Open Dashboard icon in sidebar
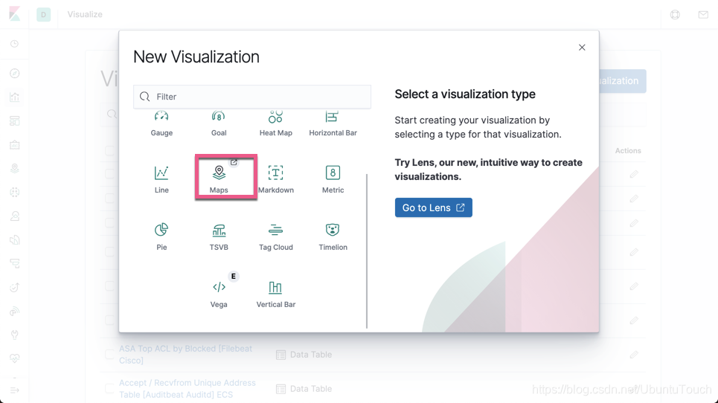The image size is (718, 403). pyautogui.click(x=15, y=120)
